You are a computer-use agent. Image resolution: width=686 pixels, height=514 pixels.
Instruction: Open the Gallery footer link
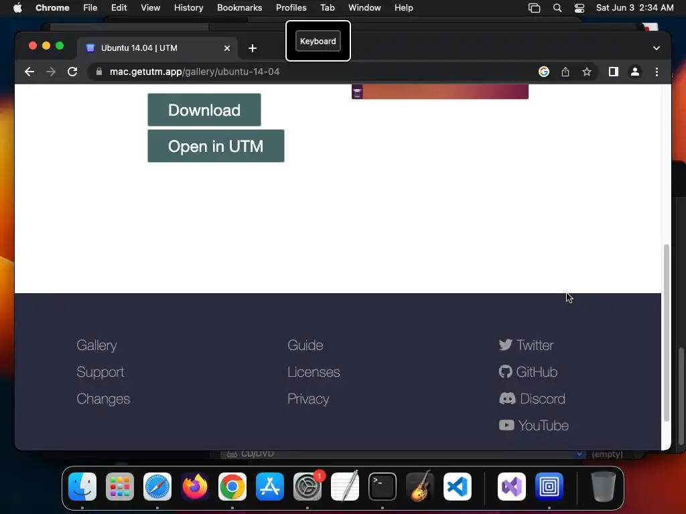[96, 345]
